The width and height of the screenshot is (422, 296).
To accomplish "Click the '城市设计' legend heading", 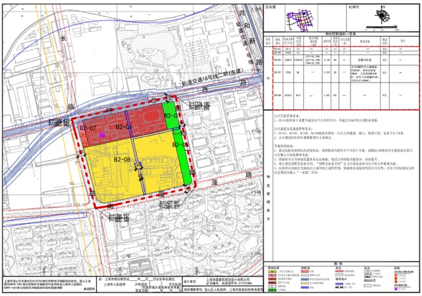I will pos(340,279).
